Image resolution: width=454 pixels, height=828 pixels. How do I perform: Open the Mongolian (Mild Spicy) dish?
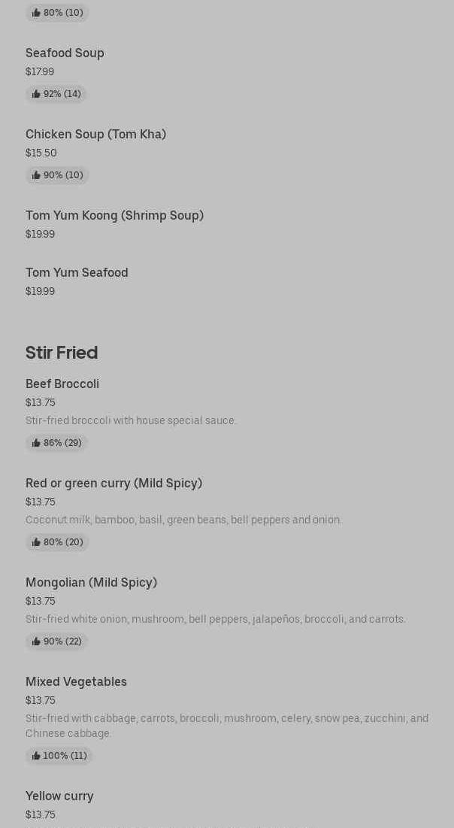(91, 582)
